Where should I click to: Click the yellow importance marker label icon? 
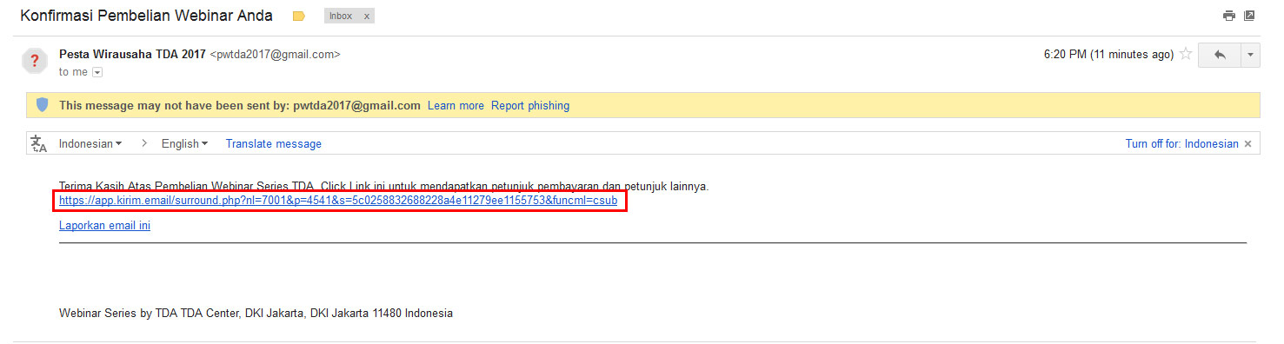pos(299,16)
